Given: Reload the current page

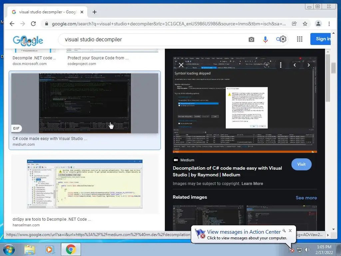Looking at the screenshot, I should pyautogui.click(x=33, y=24).
